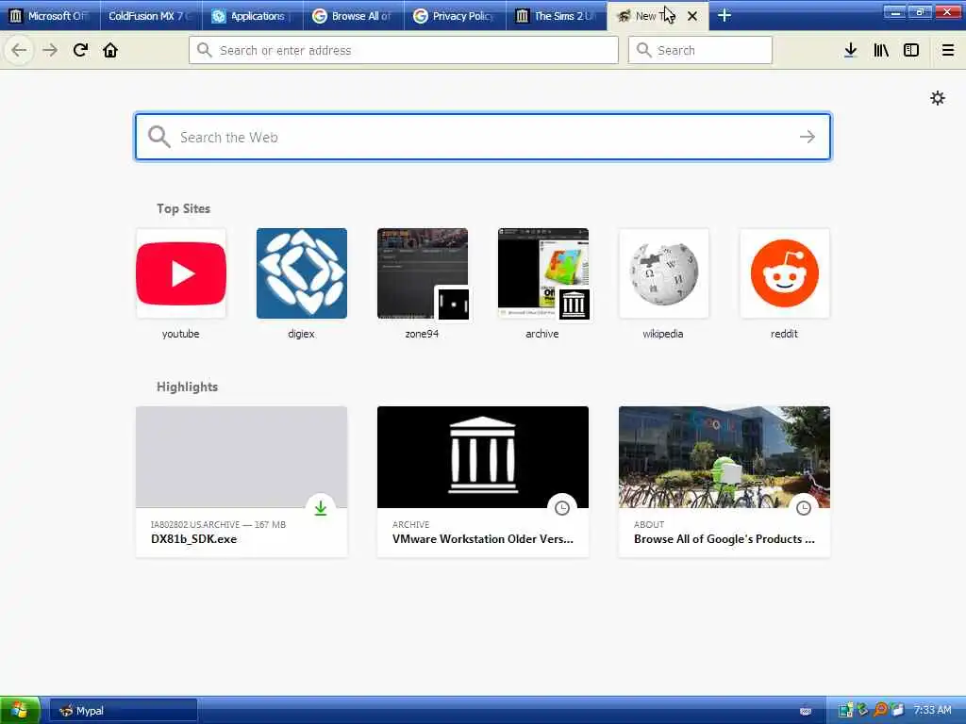Click the Top Sites heading
The image size is (966, 724).
coord(183,208)
